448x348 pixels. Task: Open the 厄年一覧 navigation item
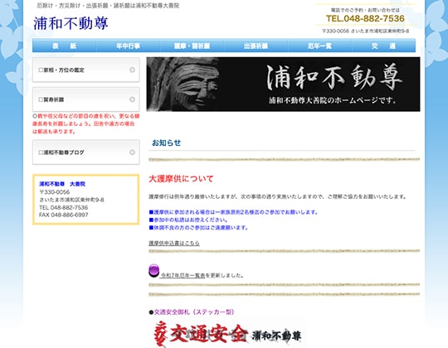coord(319,46)
